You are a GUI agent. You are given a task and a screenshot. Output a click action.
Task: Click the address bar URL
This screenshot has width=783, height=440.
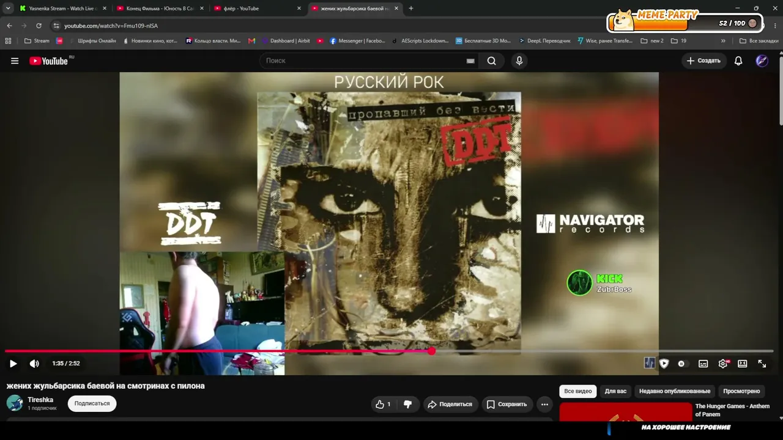coord(111,26)
